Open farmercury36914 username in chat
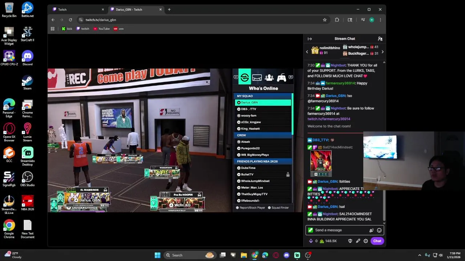465x261 pixels. (x=340, y=83)
